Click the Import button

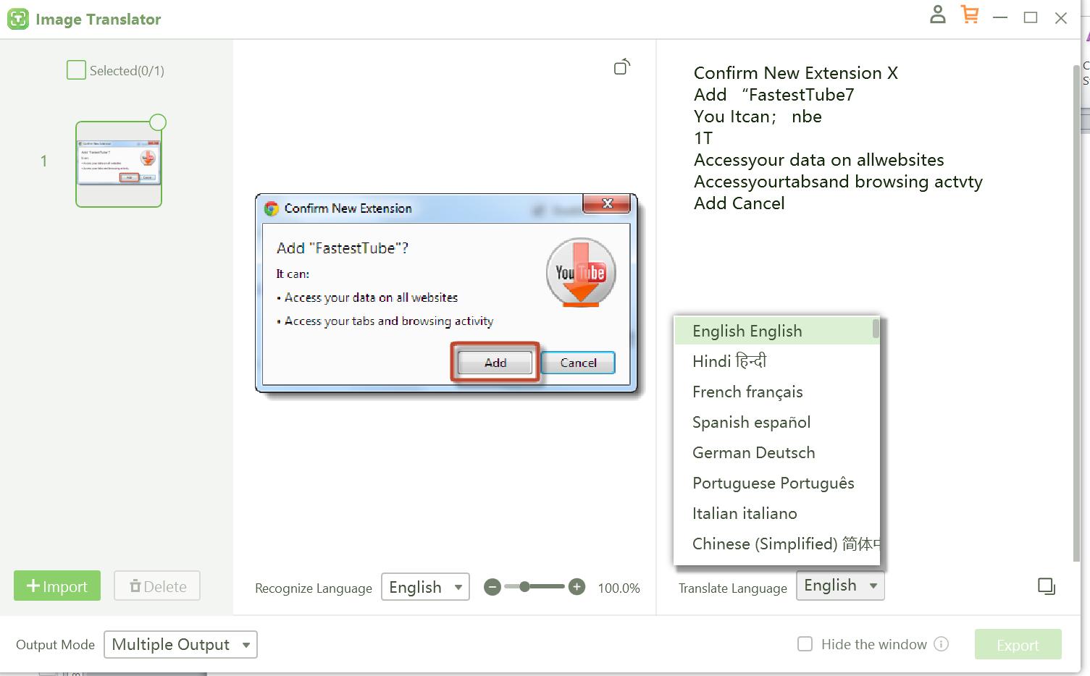[56, 586]
